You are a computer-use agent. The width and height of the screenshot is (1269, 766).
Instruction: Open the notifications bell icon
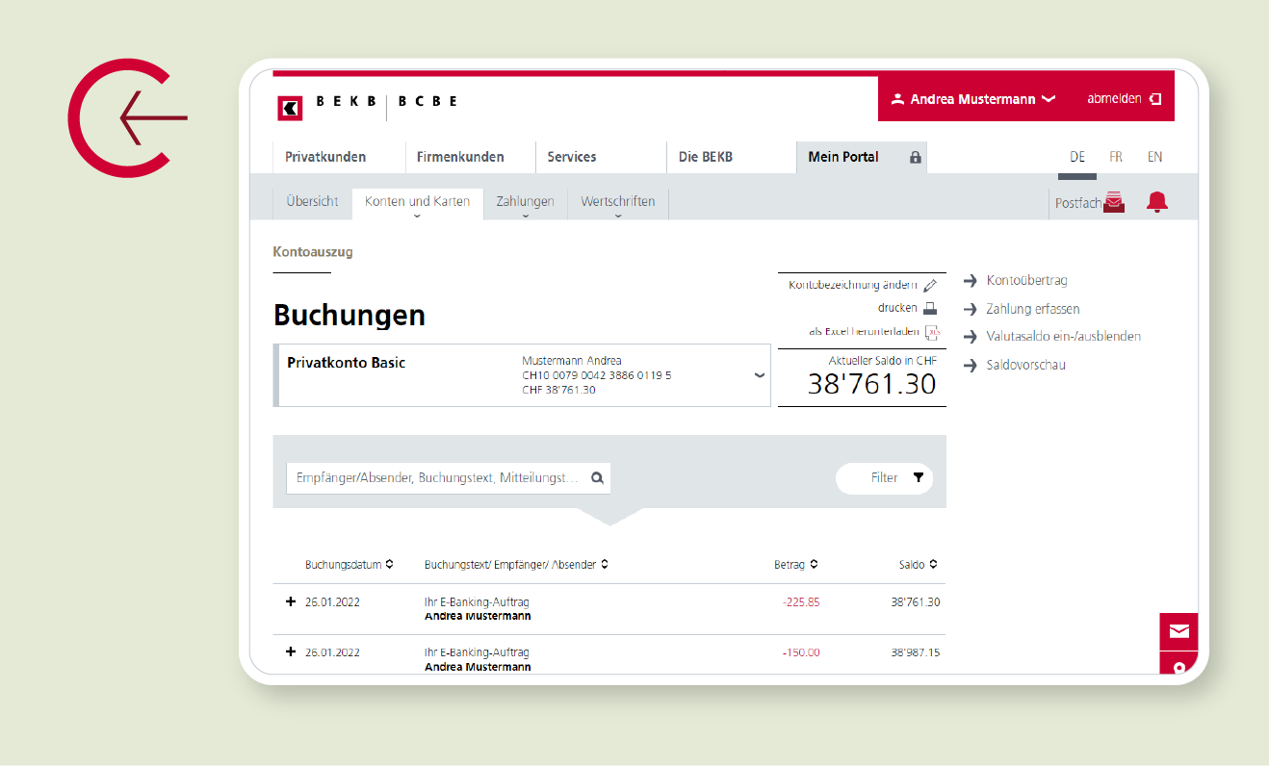pyautogui.click(x=1156, y=202)
